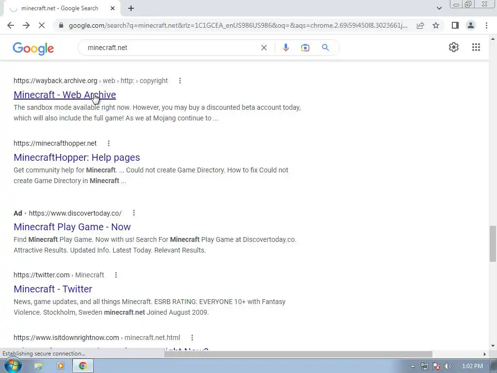View site information via the lock icon

coord(61,25)
